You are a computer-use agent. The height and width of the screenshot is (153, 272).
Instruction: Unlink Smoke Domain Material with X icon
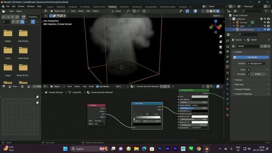[x=168, y=86]
